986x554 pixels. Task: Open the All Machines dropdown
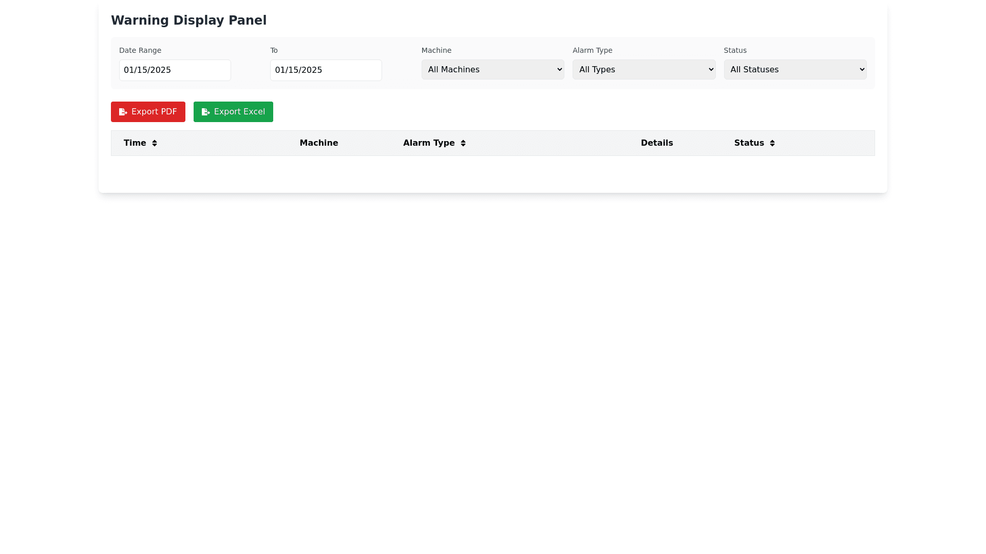coord(492,70)
